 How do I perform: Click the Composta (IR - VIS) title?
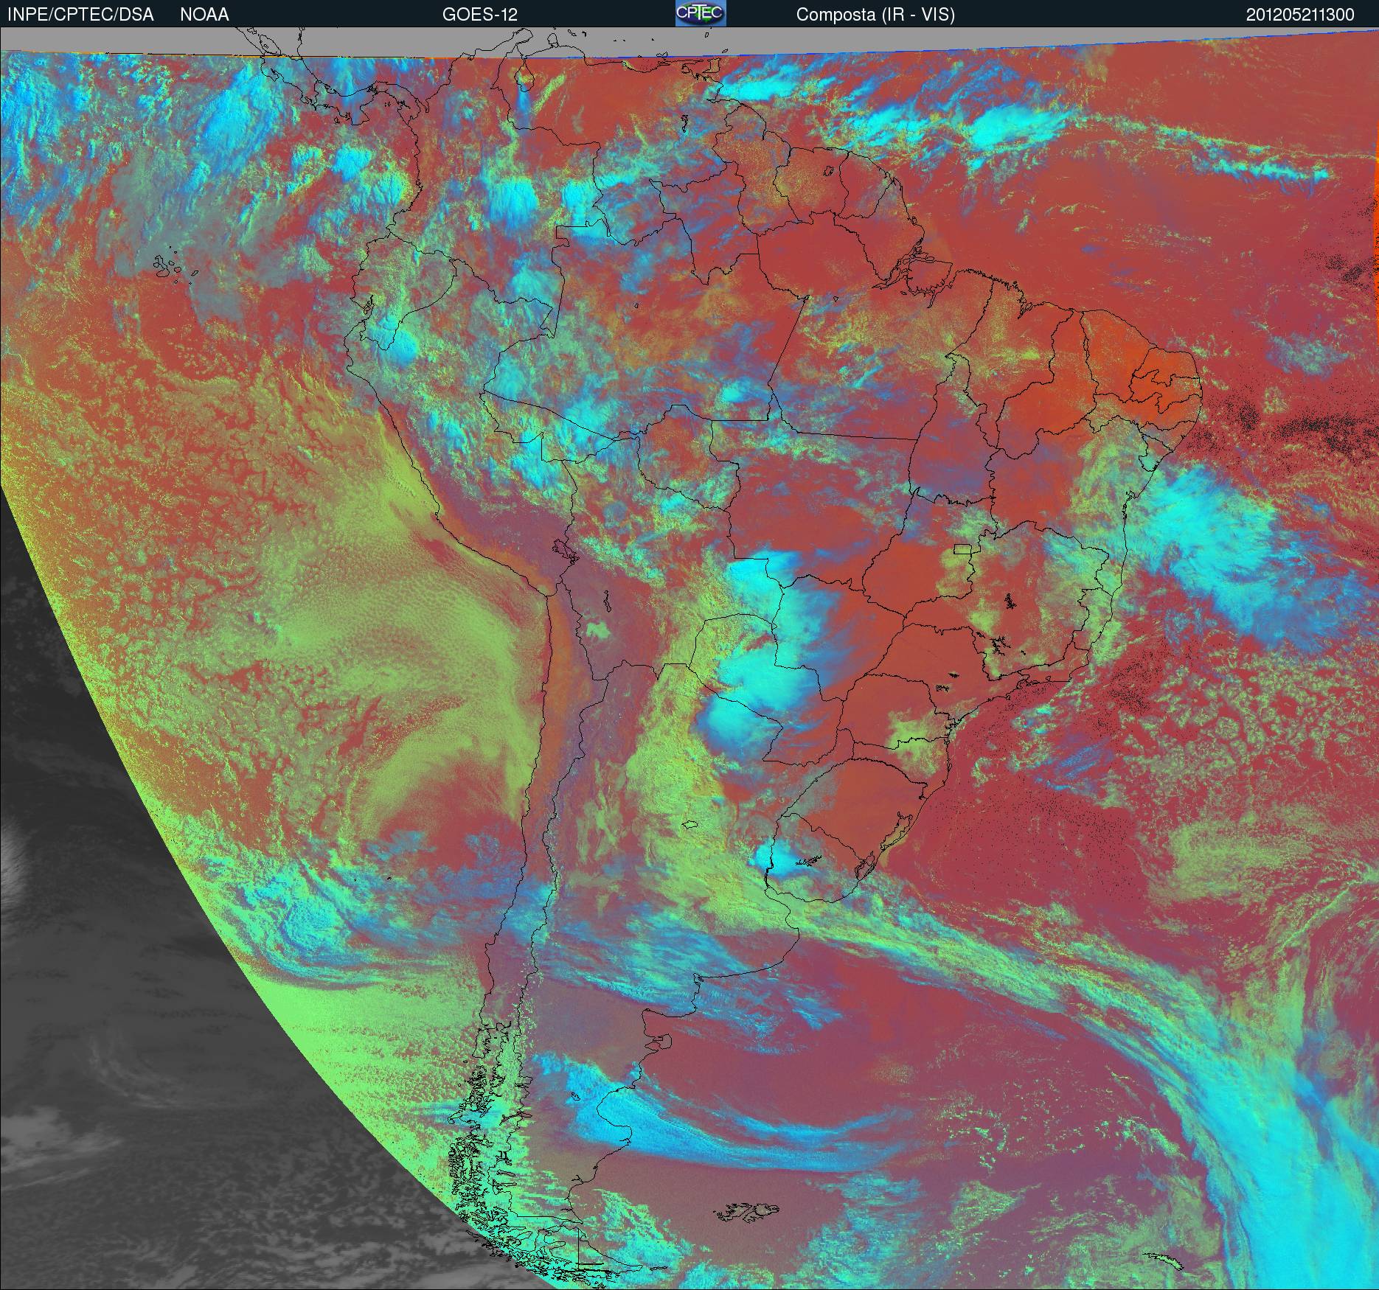pos(875,15)
